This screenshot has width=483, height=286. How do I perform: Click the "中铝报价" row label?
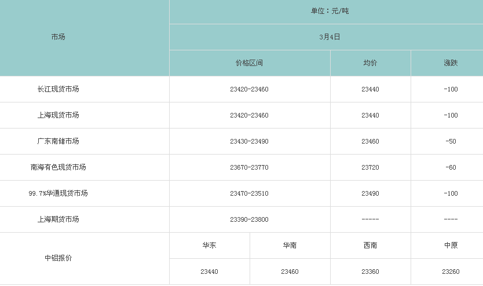[58, 258]
